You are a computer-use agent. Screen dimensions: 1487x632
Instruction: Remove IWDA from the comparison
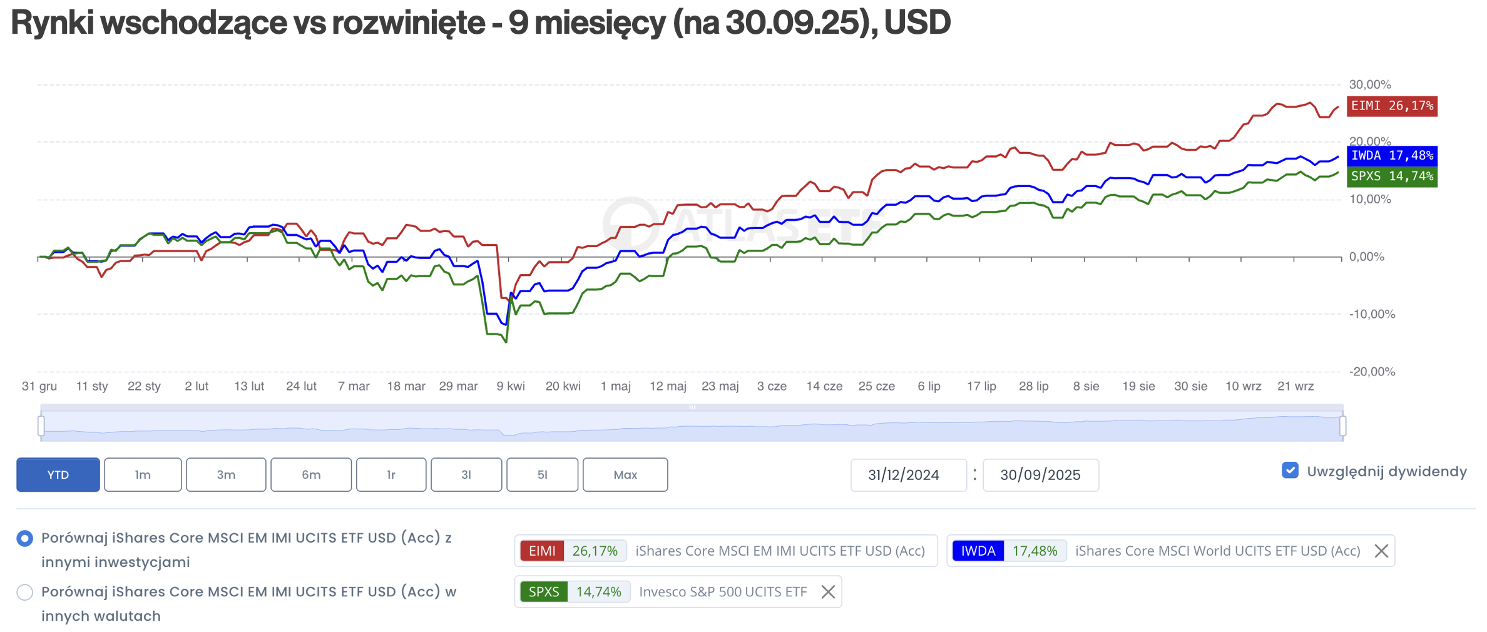[x=1381, y=551]
